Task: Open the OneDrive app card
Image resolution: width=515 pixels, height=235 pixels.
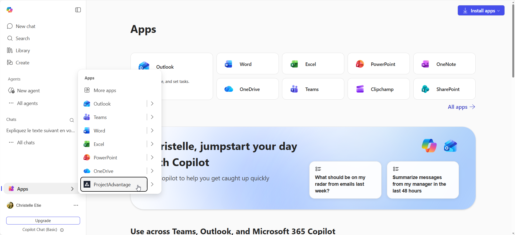Action: pyautogui.click(x=248, y=89)
